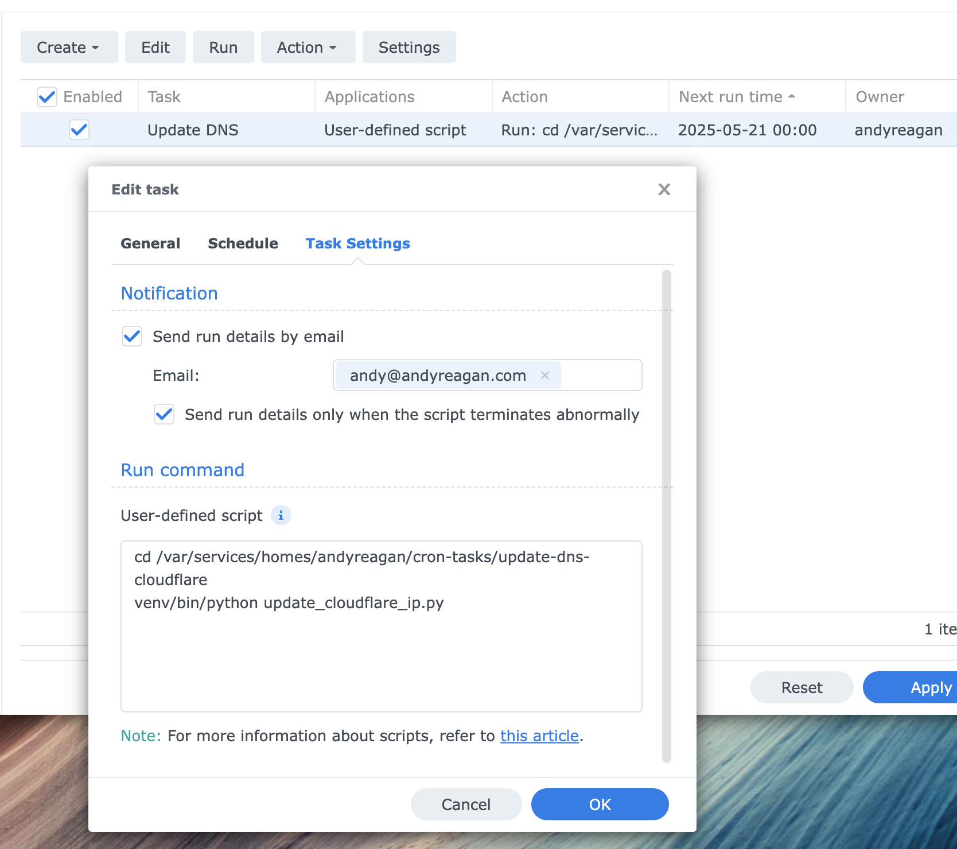Viewport: 957px width, 849px height.
Task: Open the Action dropdown menu
Action: [x=308, y=47]
